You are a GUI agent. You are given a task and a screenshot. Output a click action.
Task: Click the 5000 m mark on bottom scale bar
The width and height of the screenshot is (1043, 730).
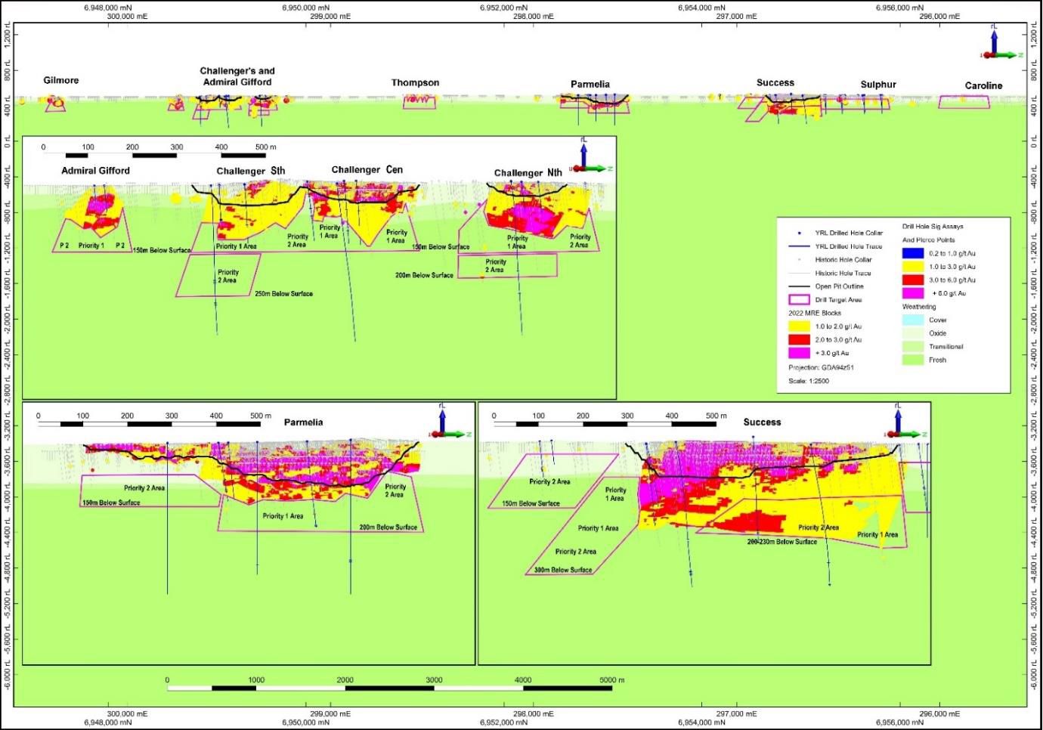(x=612, y=680)
